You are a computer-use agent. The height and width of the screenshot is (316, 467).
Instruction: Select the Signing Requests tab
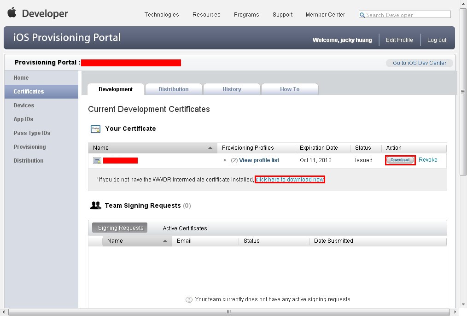(120, 228)
